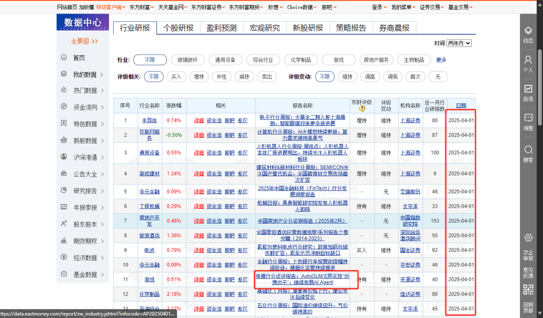Expand the 移动客户端 top menu

111,7
